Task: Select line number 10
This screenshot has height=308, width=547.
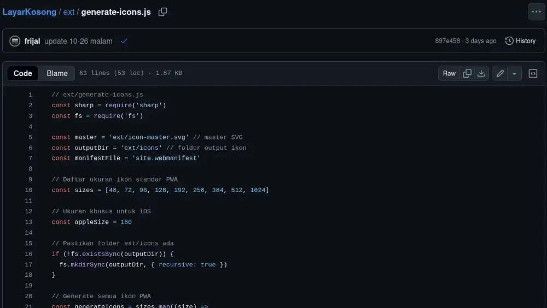Action: 28,190
